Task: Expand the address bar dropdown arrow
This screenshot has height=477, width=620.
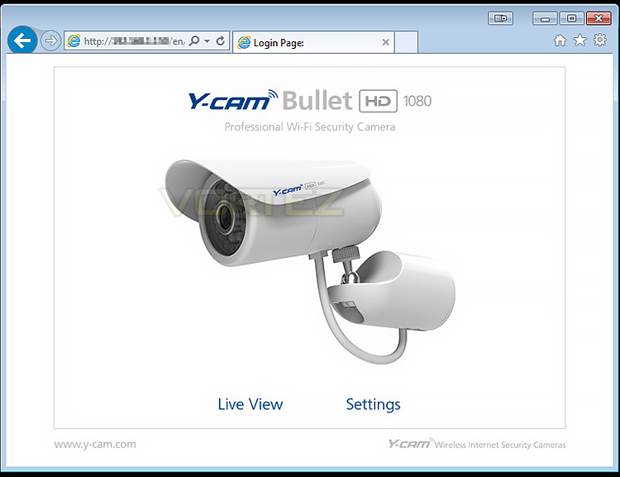Action: point(207,41)
